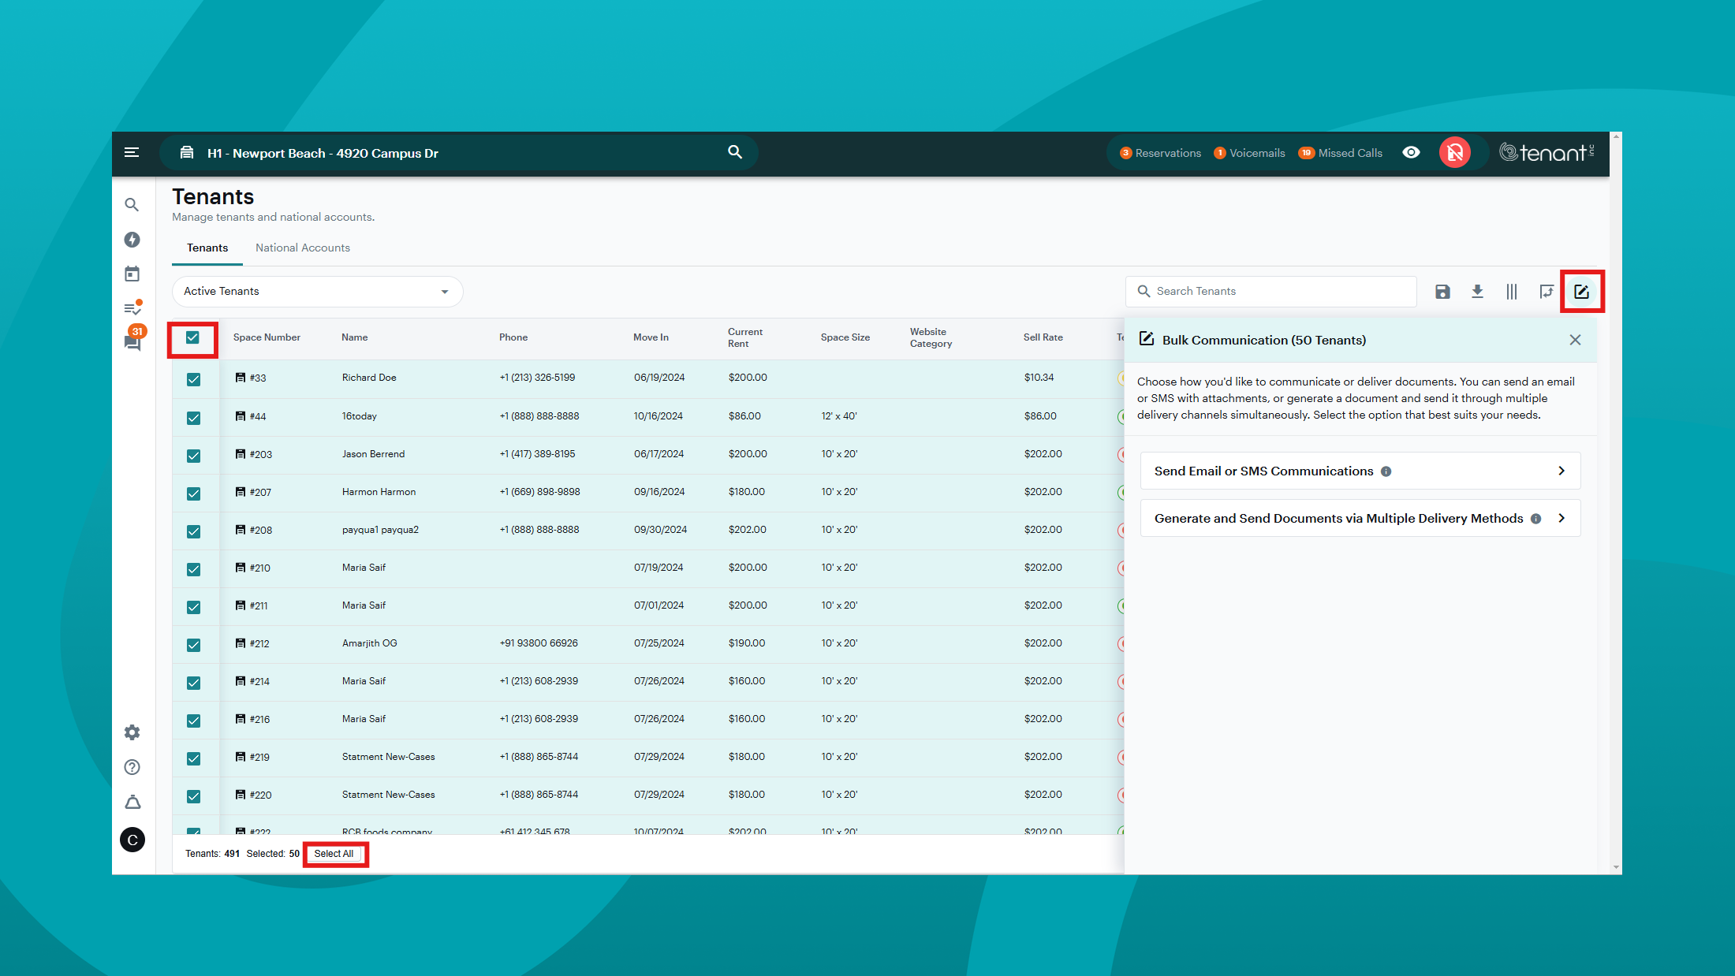Screen dimensions: 1735x976
Task: Click the Missed Calls button in header
Action: tap(1344, 152)
